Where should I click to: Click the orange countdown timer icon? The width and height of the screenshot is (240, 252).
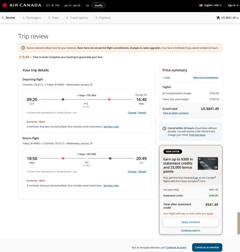pyautogui.click(x=20, y=57)
